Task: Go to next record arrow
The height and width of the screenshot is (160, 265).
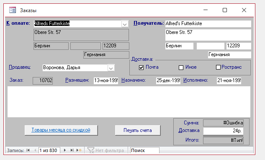Action: click(65, 150)
